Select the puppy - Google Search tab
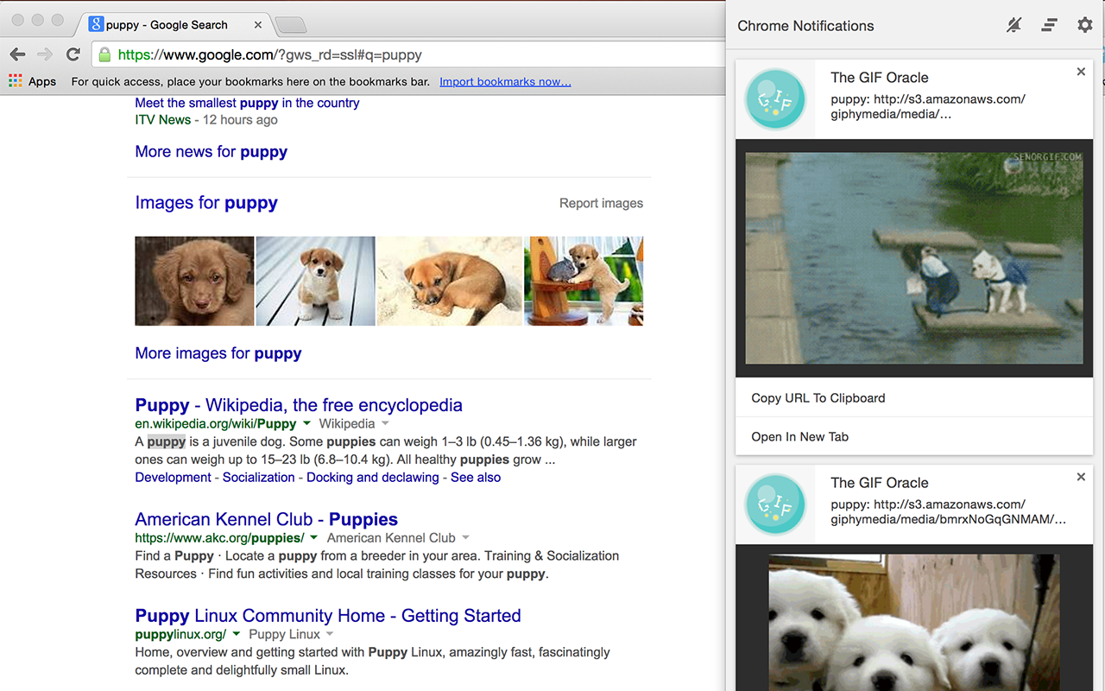Screen dimensions: 1105x691 tap(175, 25)
